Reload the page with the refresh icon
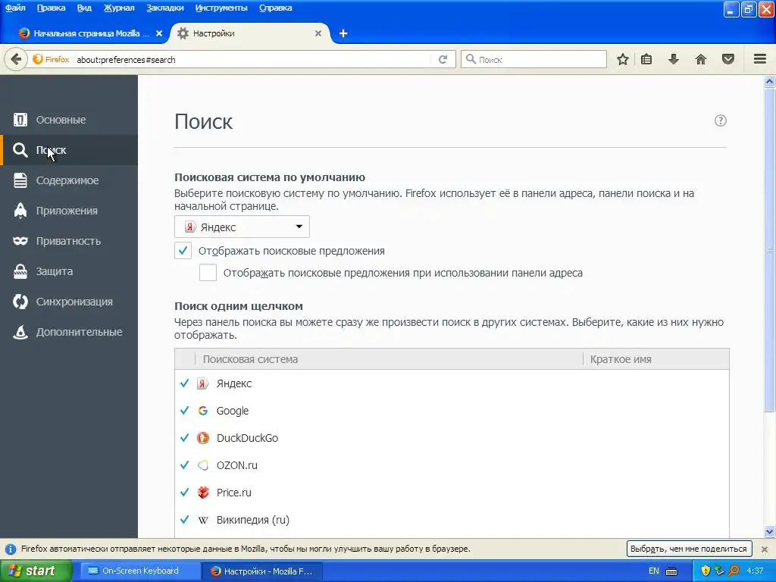This screenshot has height=582, width=776. [443, 59]
